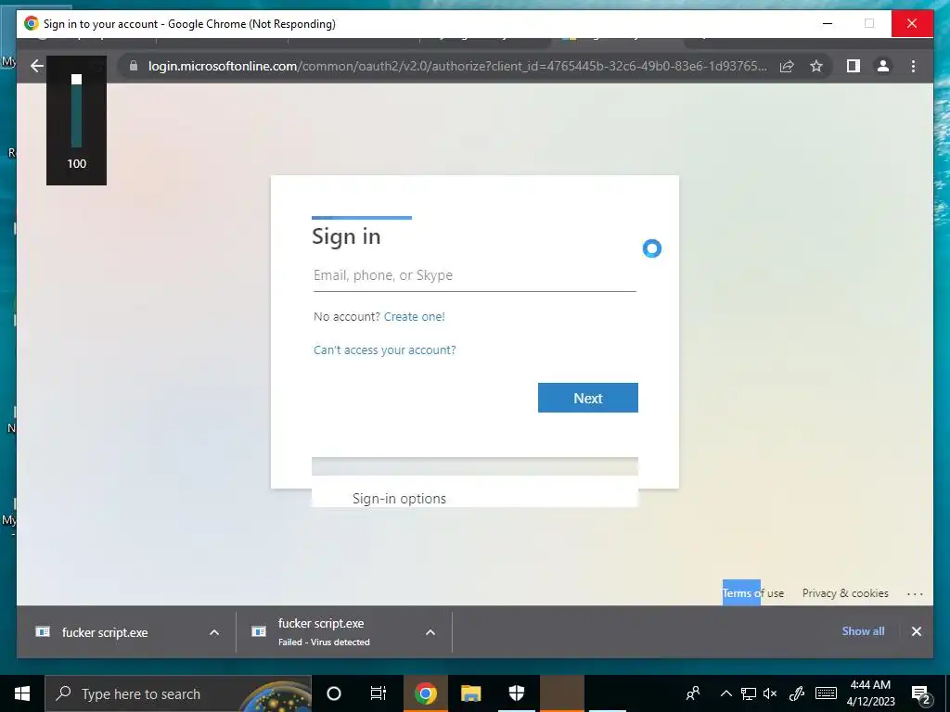Open notification center icon
This screenshot has width=950, height=712.
[x=921, y=694]
